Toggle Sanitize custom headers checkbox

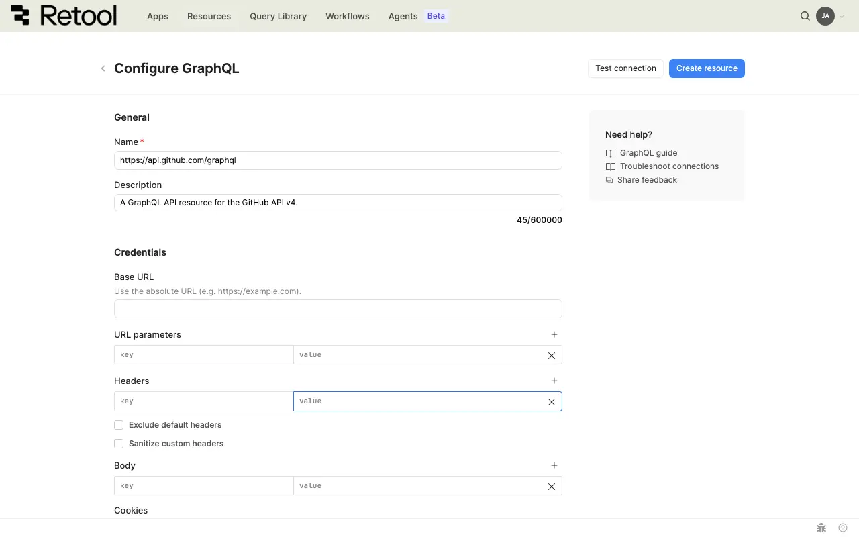pyautogui.click(x=119, y=444)
